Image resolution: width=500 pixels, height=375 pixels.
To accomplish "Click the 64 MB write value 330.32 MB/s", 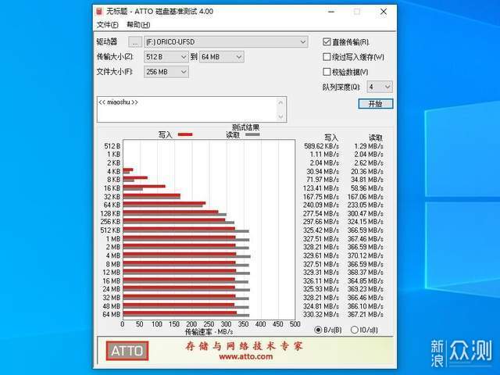I will click(321, 314).
